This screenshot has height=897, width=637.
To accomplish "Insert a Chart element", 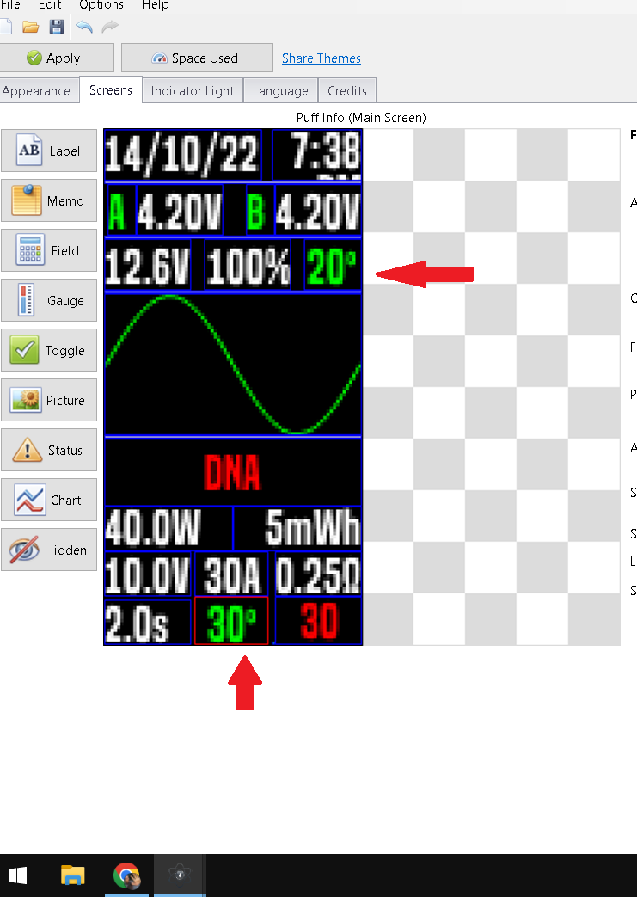I will click(x=49, y=501).
